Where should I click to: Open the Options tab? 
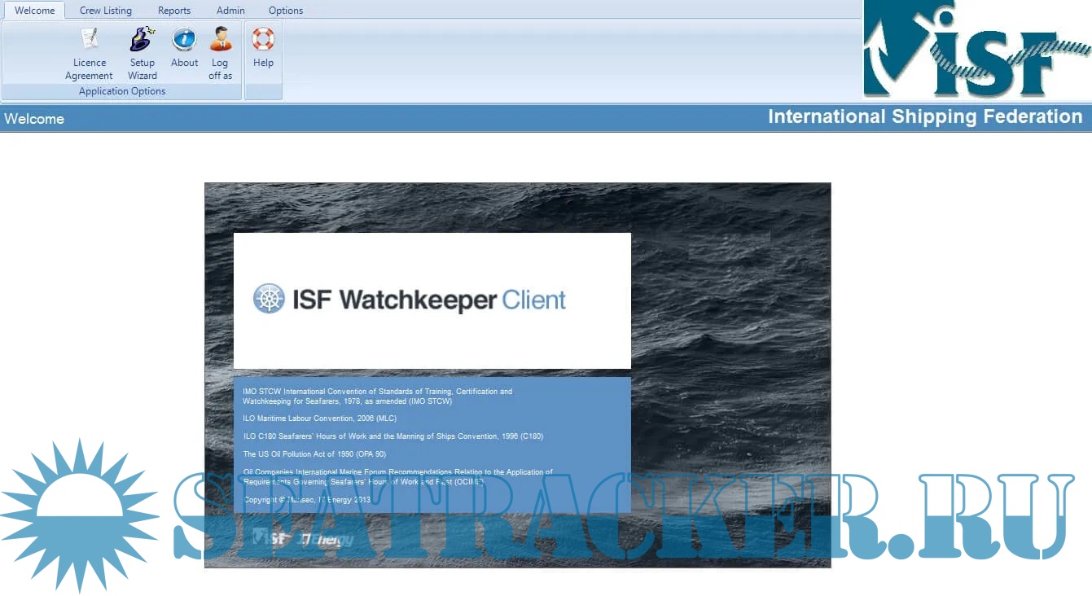[286, 11]
